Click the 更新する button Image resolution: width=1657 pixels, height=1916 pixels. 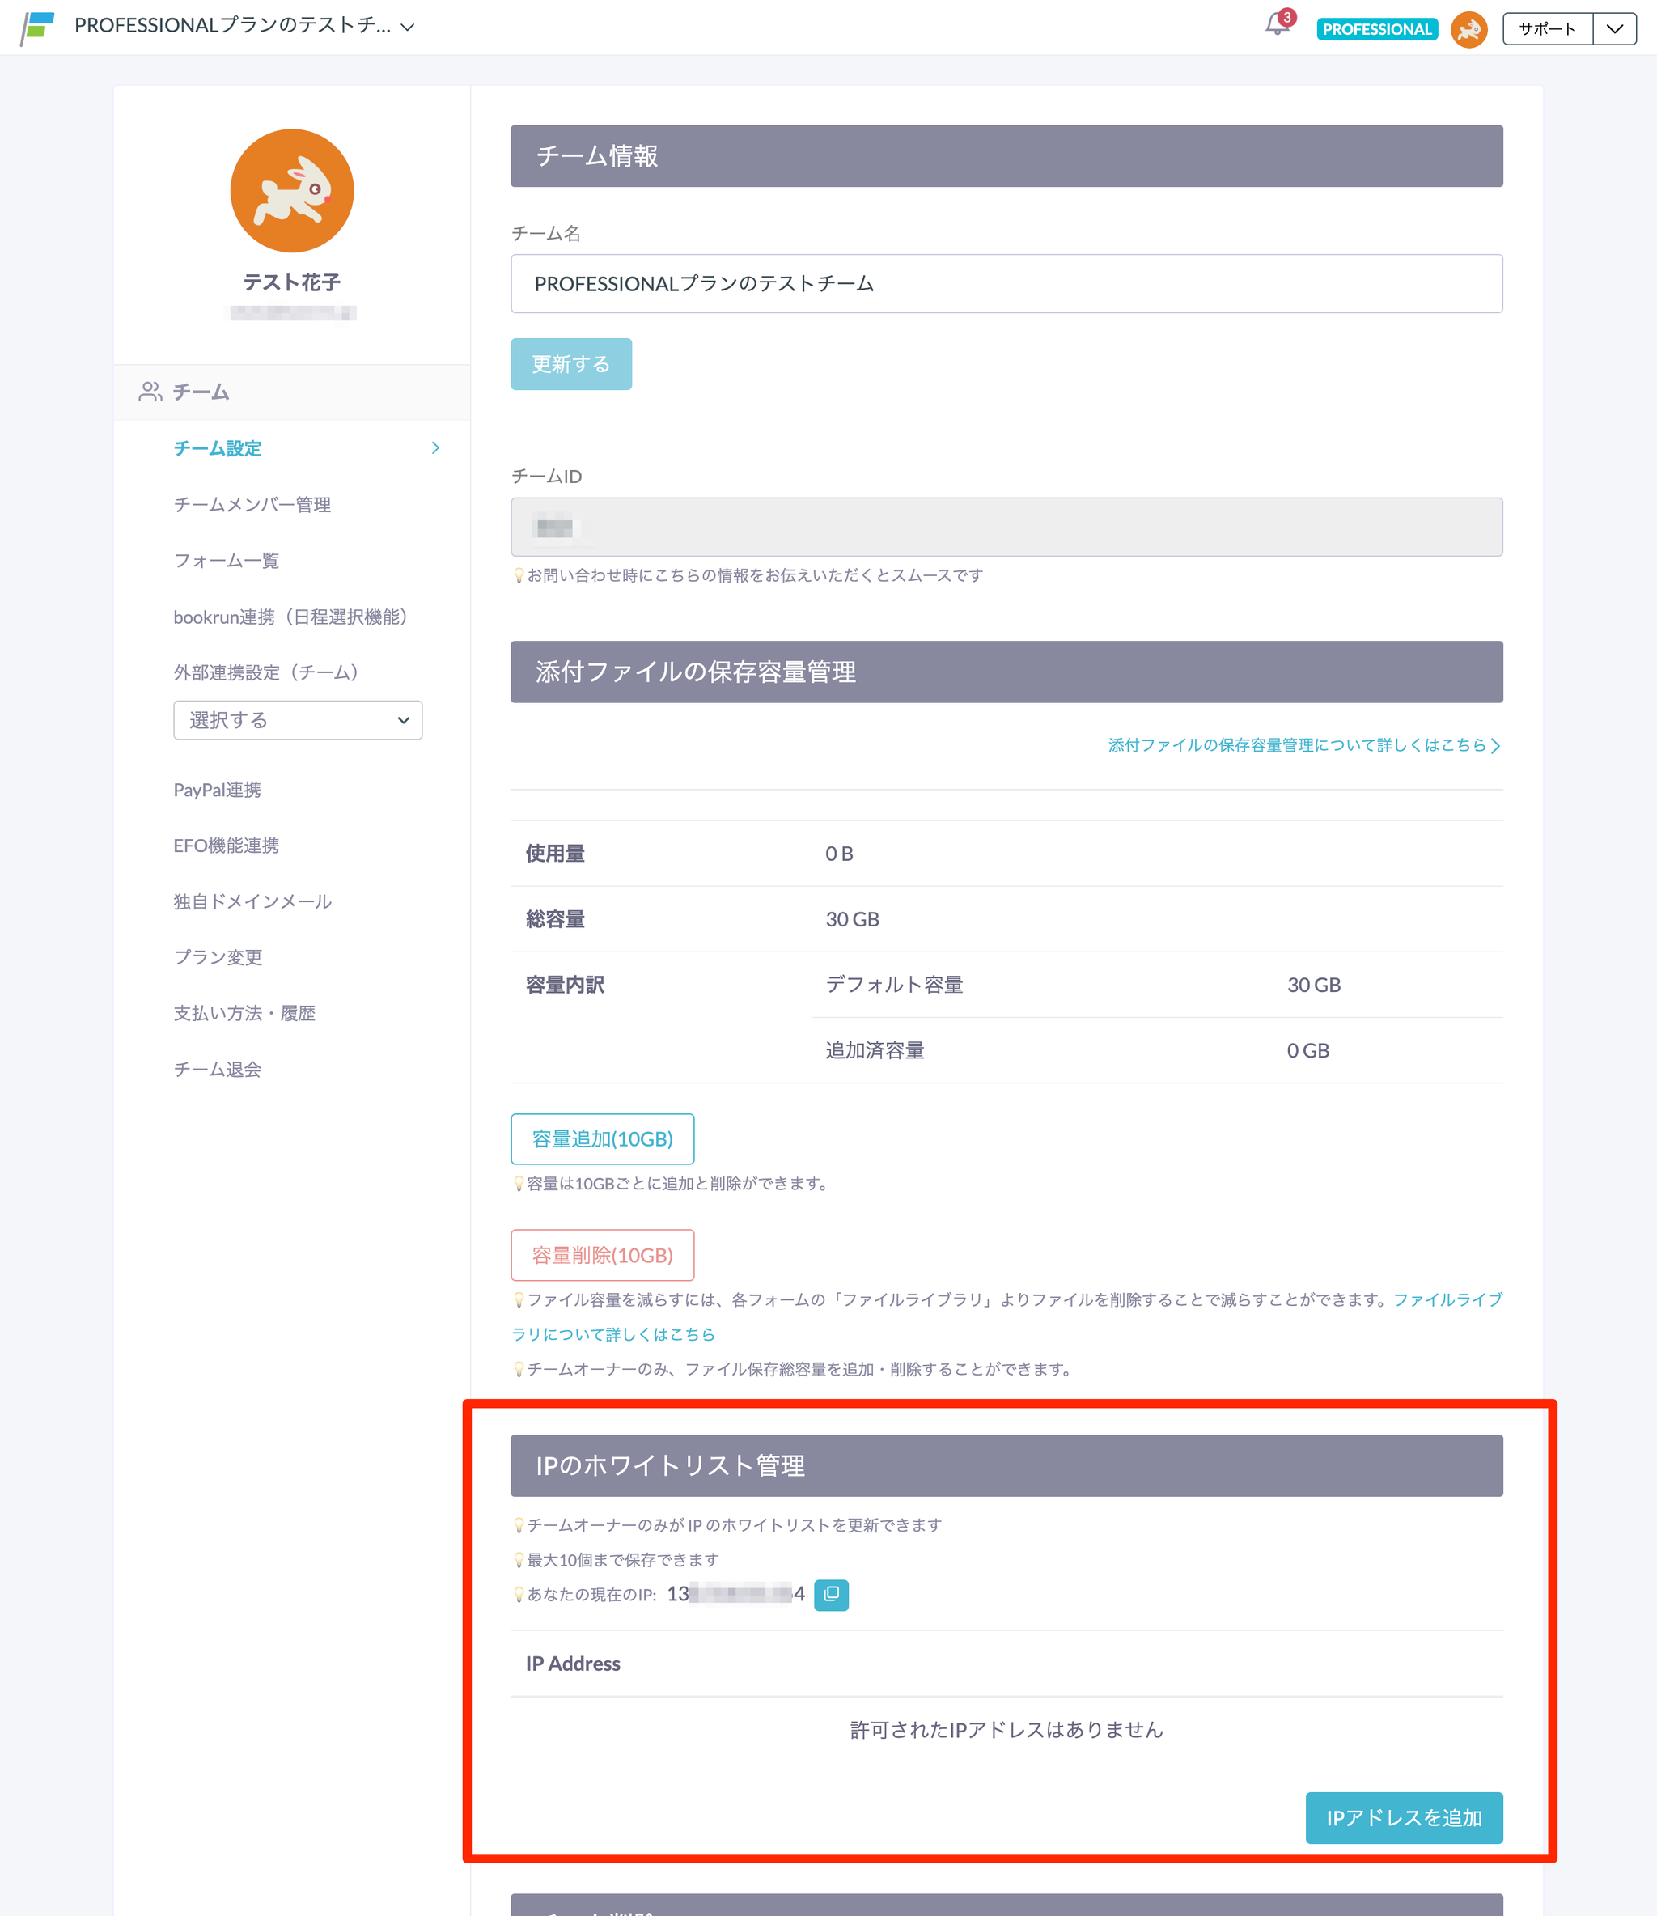[570, 364]
